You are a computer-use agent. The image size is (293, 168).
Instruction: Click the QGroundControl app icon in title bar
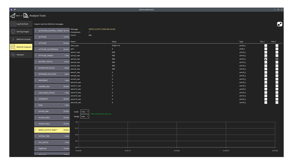pos(11,9)
